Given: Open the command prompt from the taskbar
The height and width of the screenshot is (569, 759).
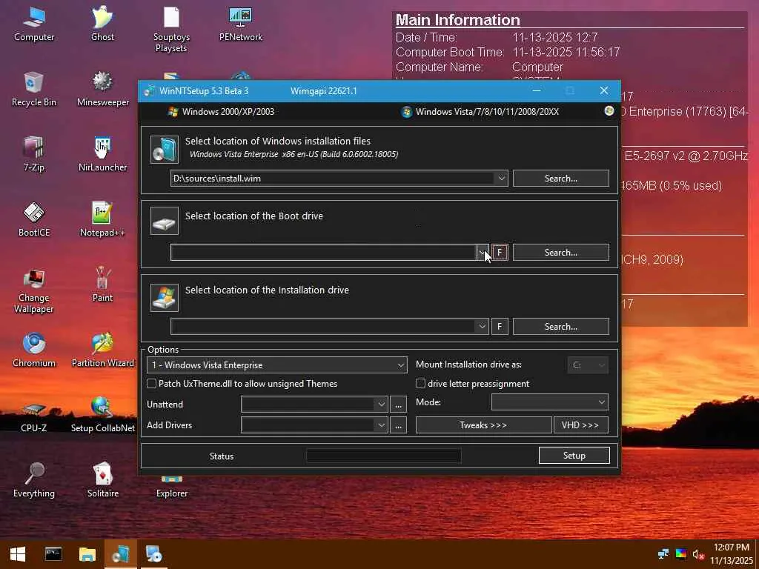Looking at the screenshot, I should tap(53, 554).
